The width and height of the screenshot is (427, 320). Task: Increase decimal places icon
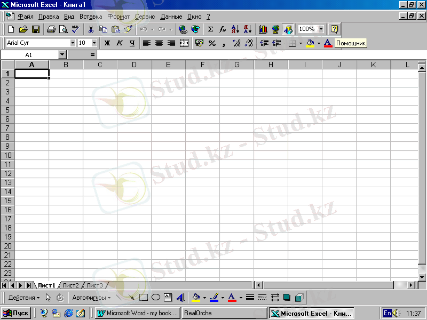pyautogui.click(x=236, y=43)
